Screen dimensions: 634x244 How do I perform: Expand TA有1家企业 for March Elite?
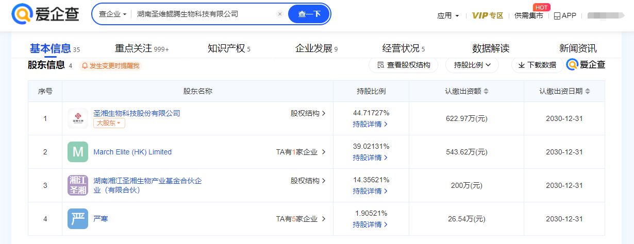tap(301, 152)
